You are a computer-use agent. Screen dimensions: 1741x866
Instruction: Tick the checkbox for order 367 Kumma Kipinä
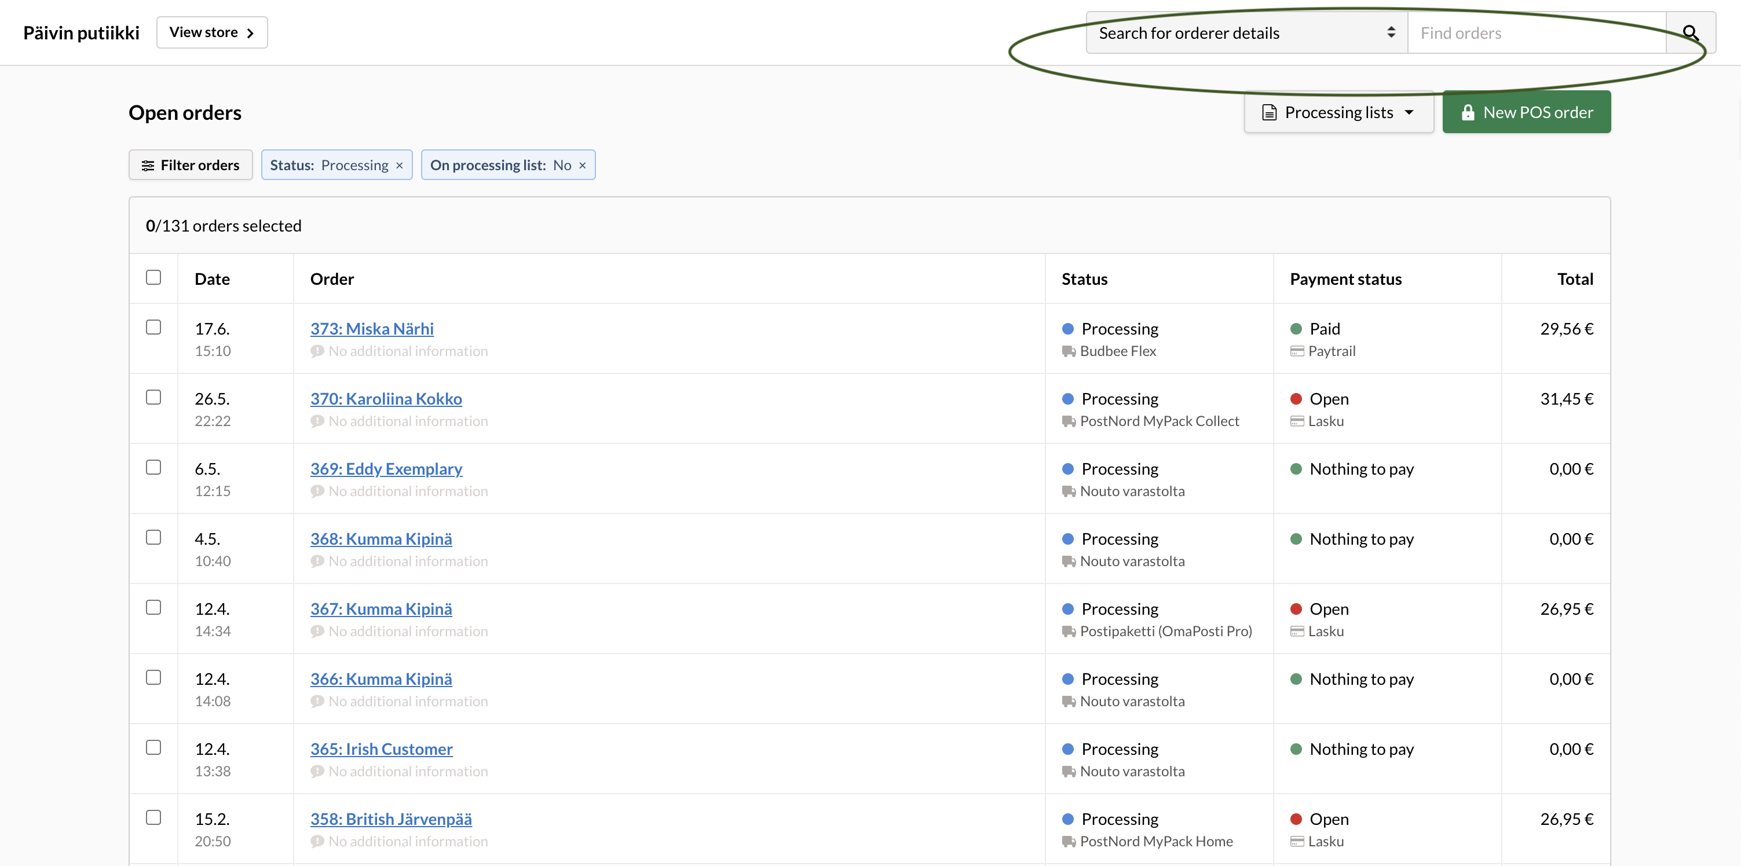coord(153,608)
